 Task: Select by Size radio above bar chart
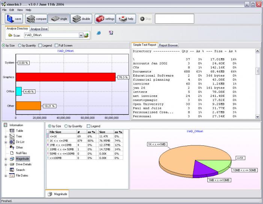click(8, 45)
